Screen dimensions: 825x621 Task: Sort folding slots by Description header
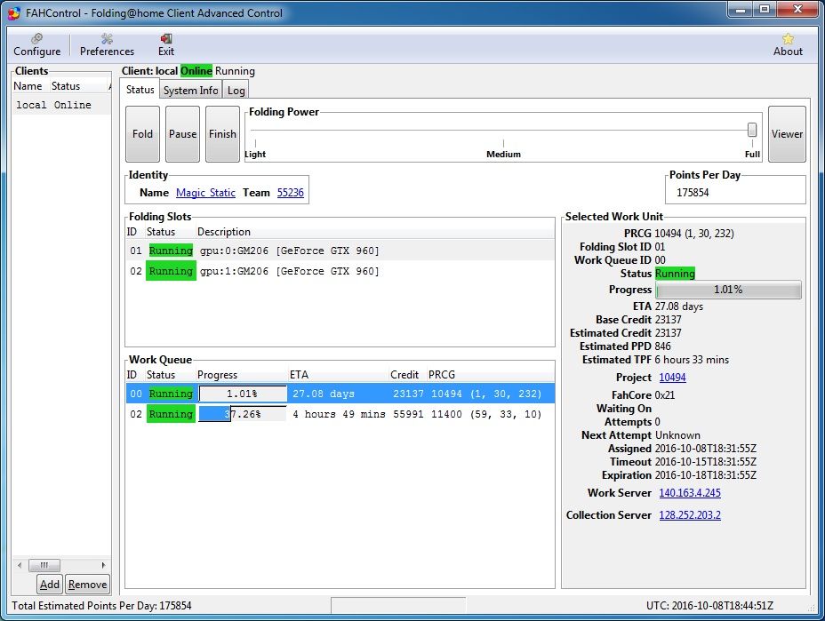point(374,232)
